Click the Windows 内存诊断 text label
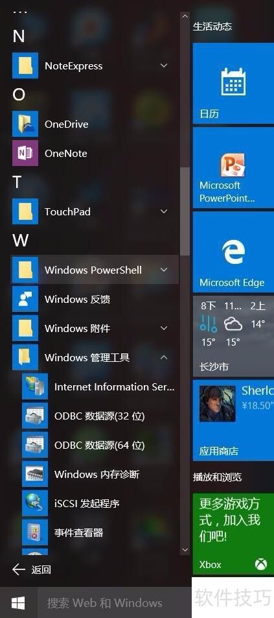This screenshot has width=274, height=618. click(x=97, y=474)
